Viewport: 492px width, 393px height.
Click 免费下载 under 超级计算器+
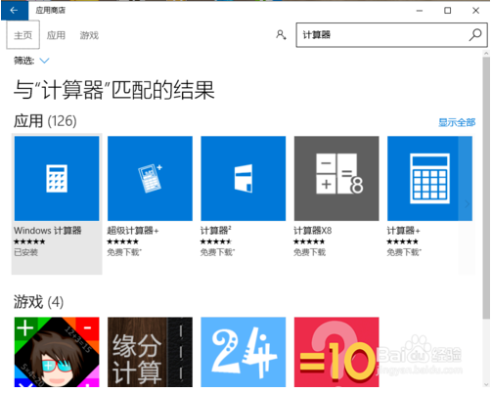124,252
